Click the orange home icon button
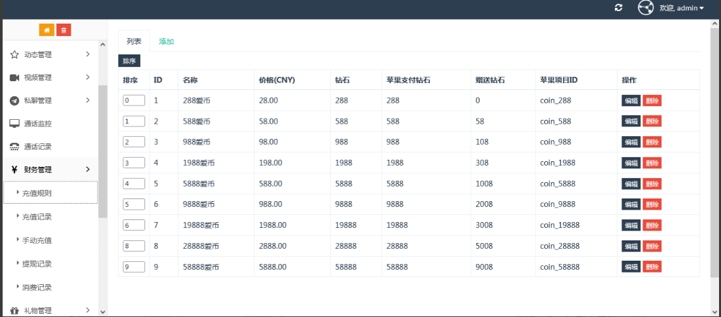The height and width of the screenshot is (317, 721). (47, 30)
